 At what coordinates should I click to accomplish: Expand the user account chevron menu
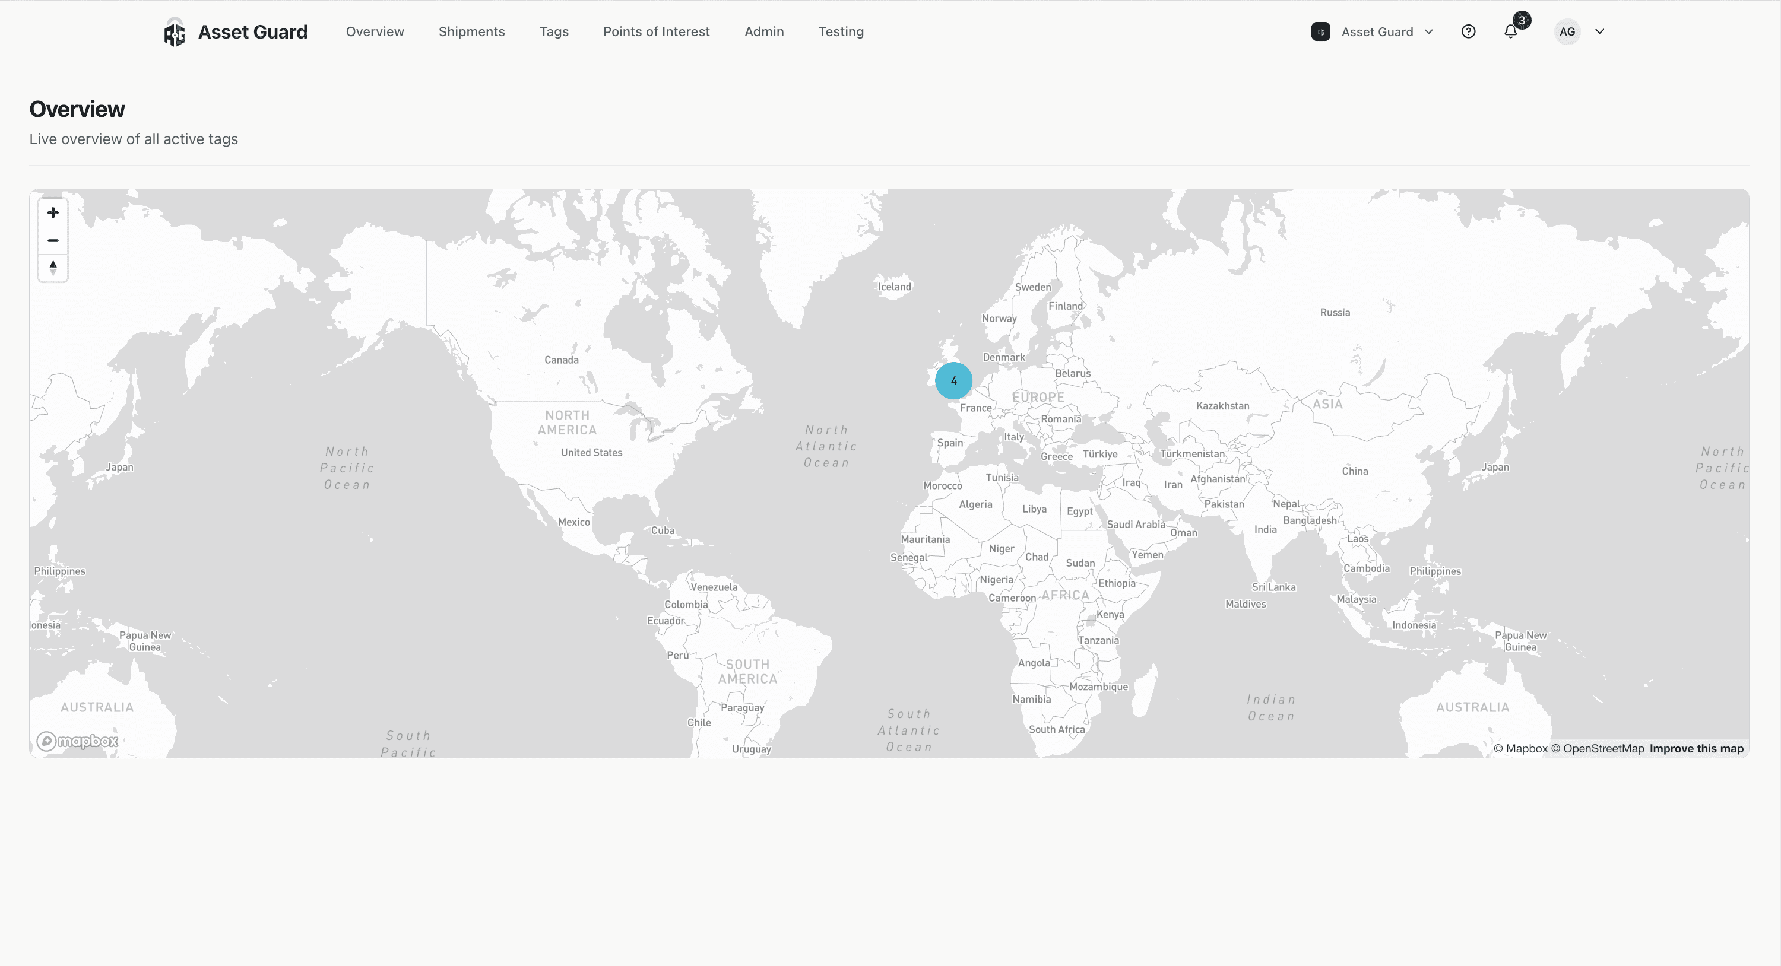click(x=1599, y=32)
